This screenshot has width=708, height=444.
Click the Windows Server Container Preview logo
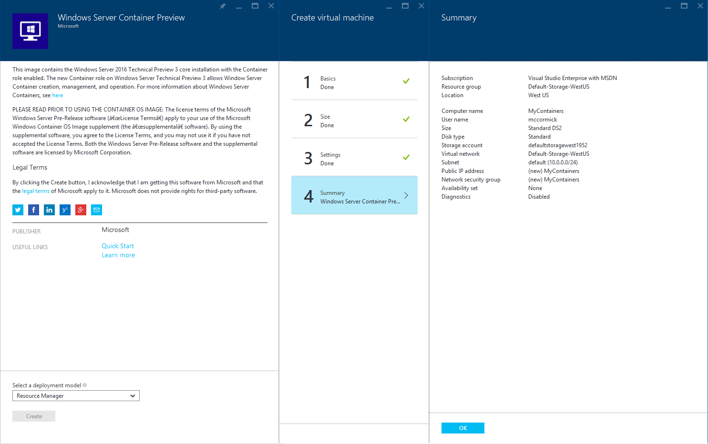coord(30,31)
